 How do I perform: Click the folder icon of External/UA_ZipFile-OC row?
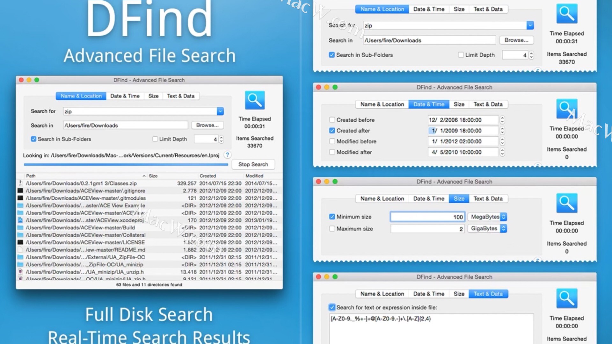coord(20,257)
